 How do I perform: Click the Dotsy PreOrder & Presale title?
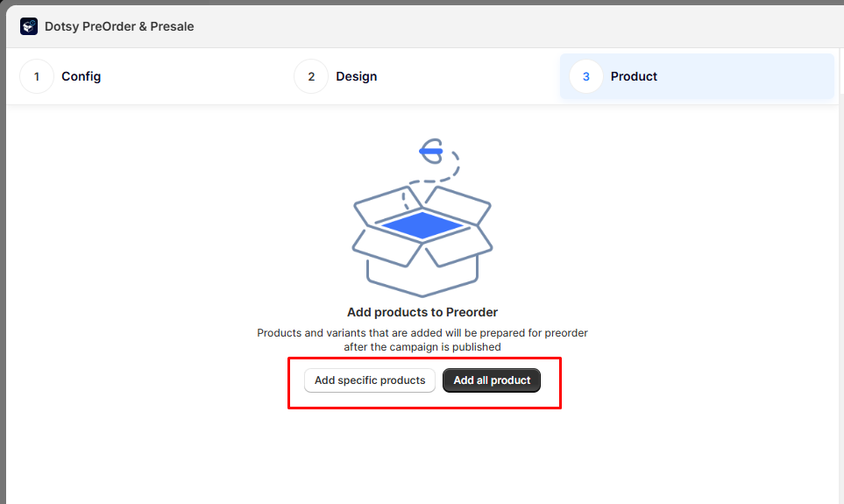coord(119,26)
